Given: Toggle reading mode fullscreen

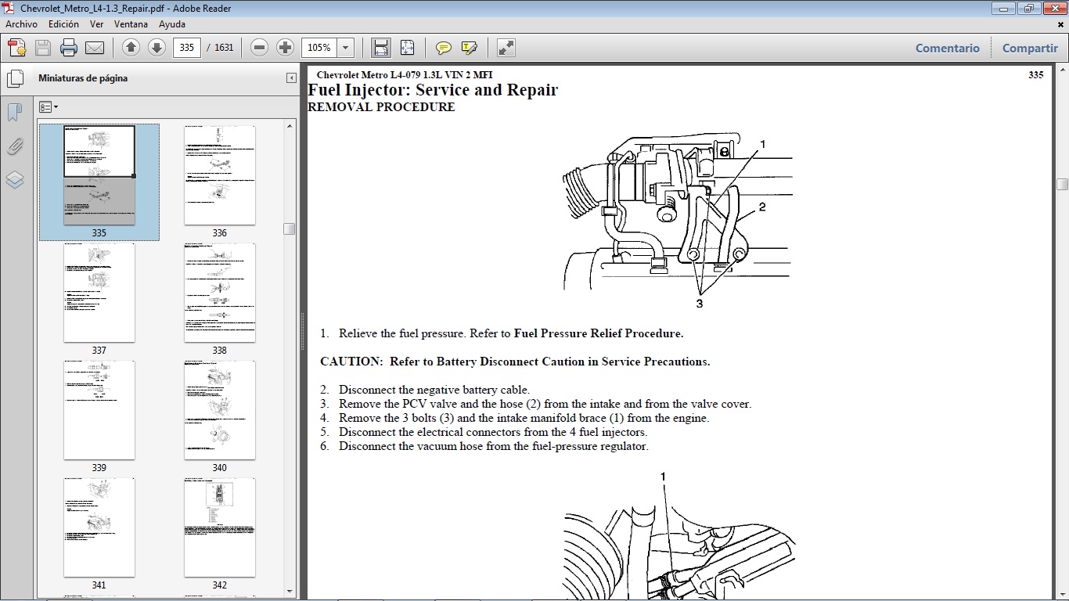Looking at the screenshot, I should [x=505, y=48].
